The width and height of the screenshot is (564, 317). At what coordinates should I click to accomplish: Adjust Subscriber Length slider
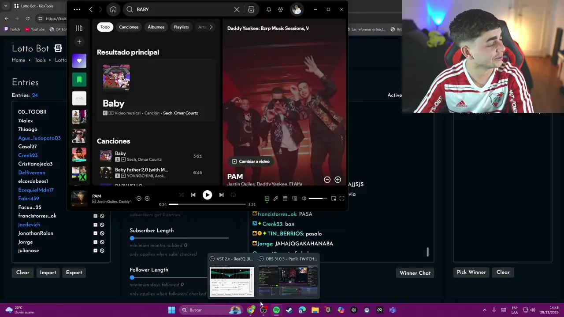(179, 238)
